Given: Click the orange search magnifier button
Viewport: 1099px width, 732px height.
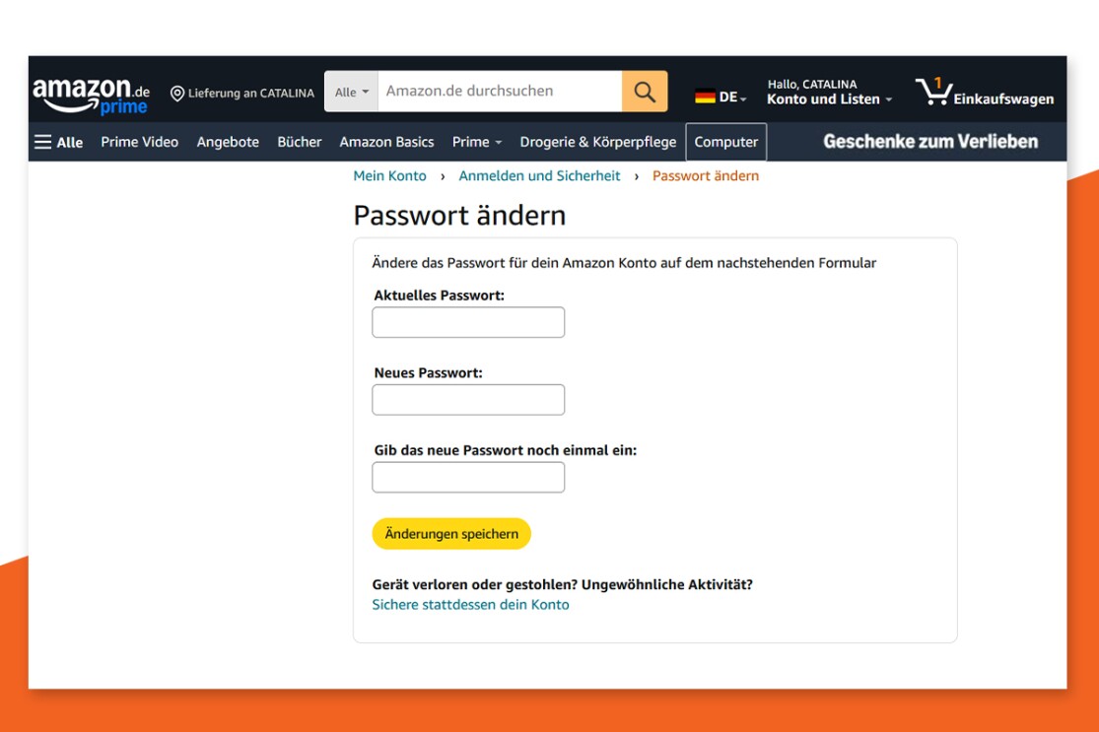Looking at the screenshot, I should click(x=645, y=92).
